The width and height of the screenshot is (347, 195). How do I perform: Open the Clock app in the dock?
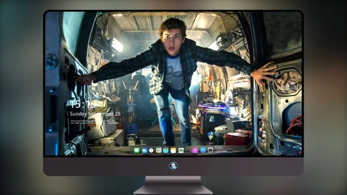pyautogui.click(x=151, y=151)
